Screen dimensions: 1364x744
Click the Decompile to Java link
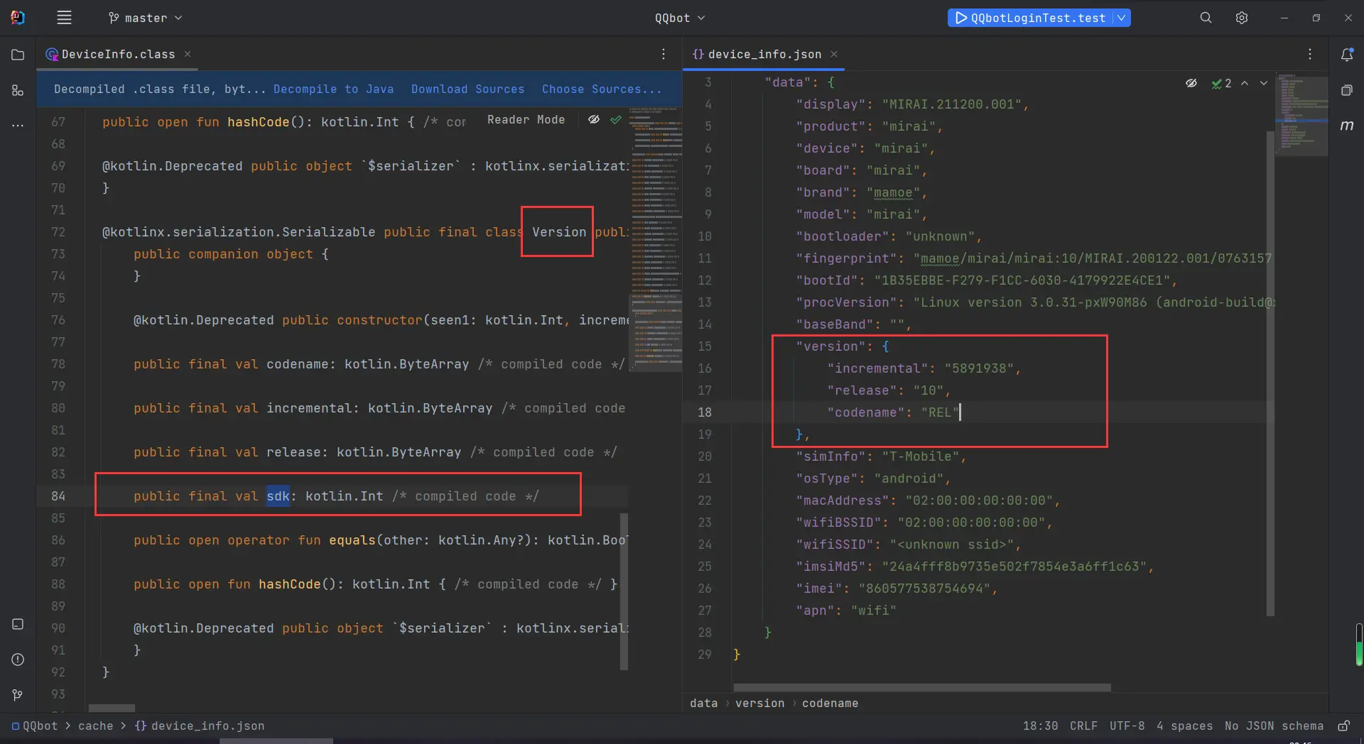click(x=334, y=89)
